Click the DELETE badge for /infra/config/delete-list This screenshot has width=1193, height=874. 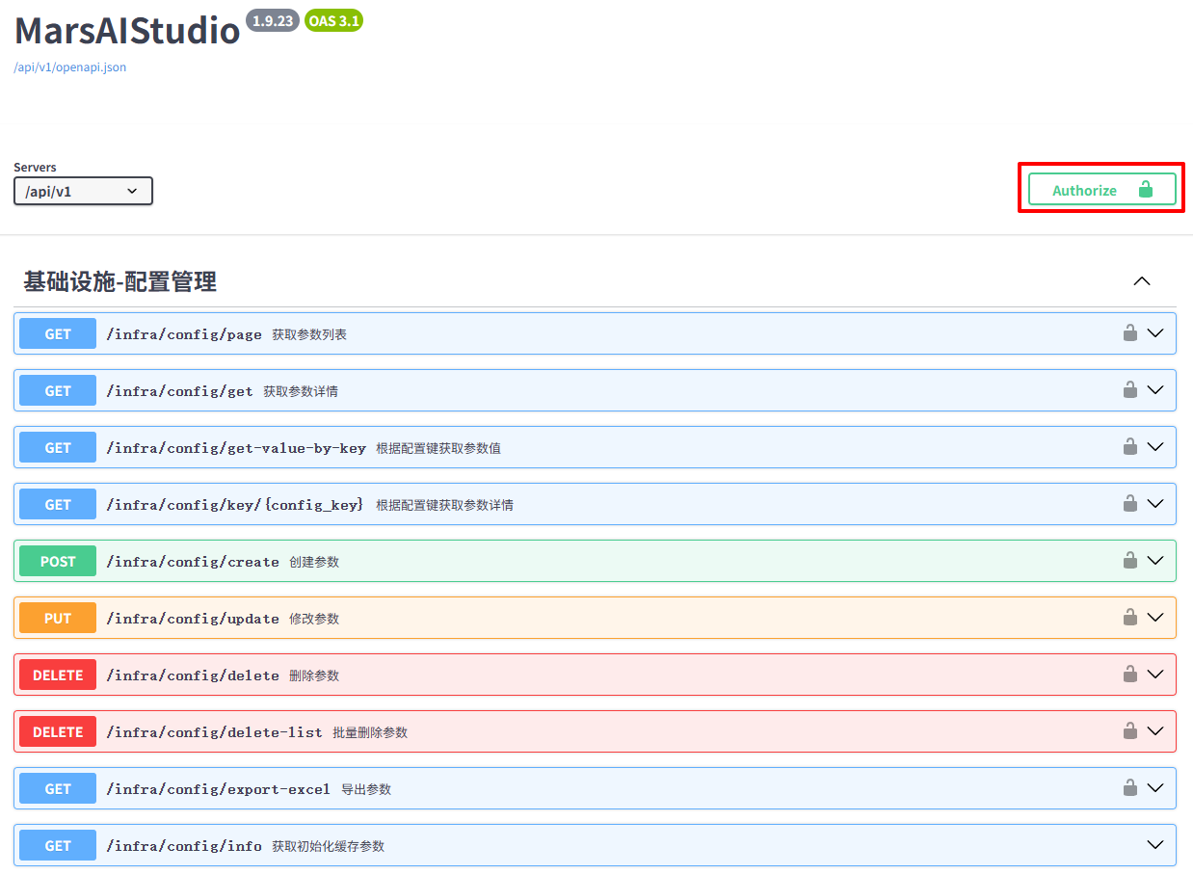pos(58,732)
